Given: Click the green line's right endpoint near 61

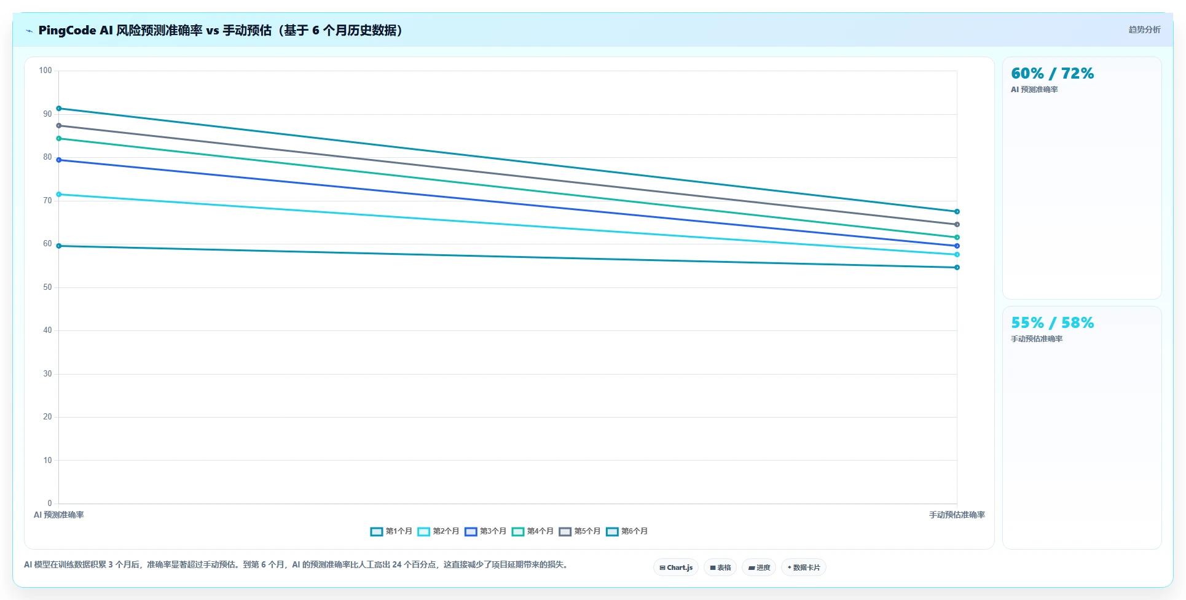Looking at the screenshot, I should [x=957, y=238].
